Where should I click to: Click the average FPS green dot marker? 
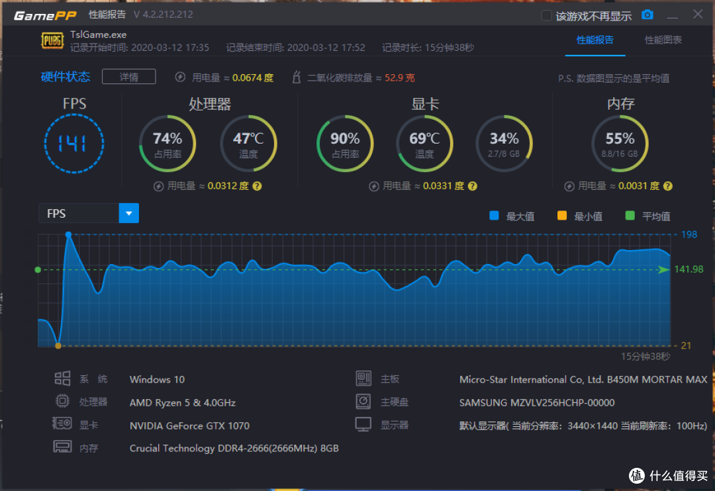[38, 270]
